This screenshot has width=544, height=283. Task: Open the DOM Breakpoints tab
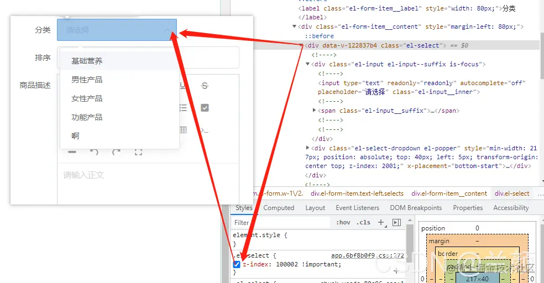(x=416, y=208)
